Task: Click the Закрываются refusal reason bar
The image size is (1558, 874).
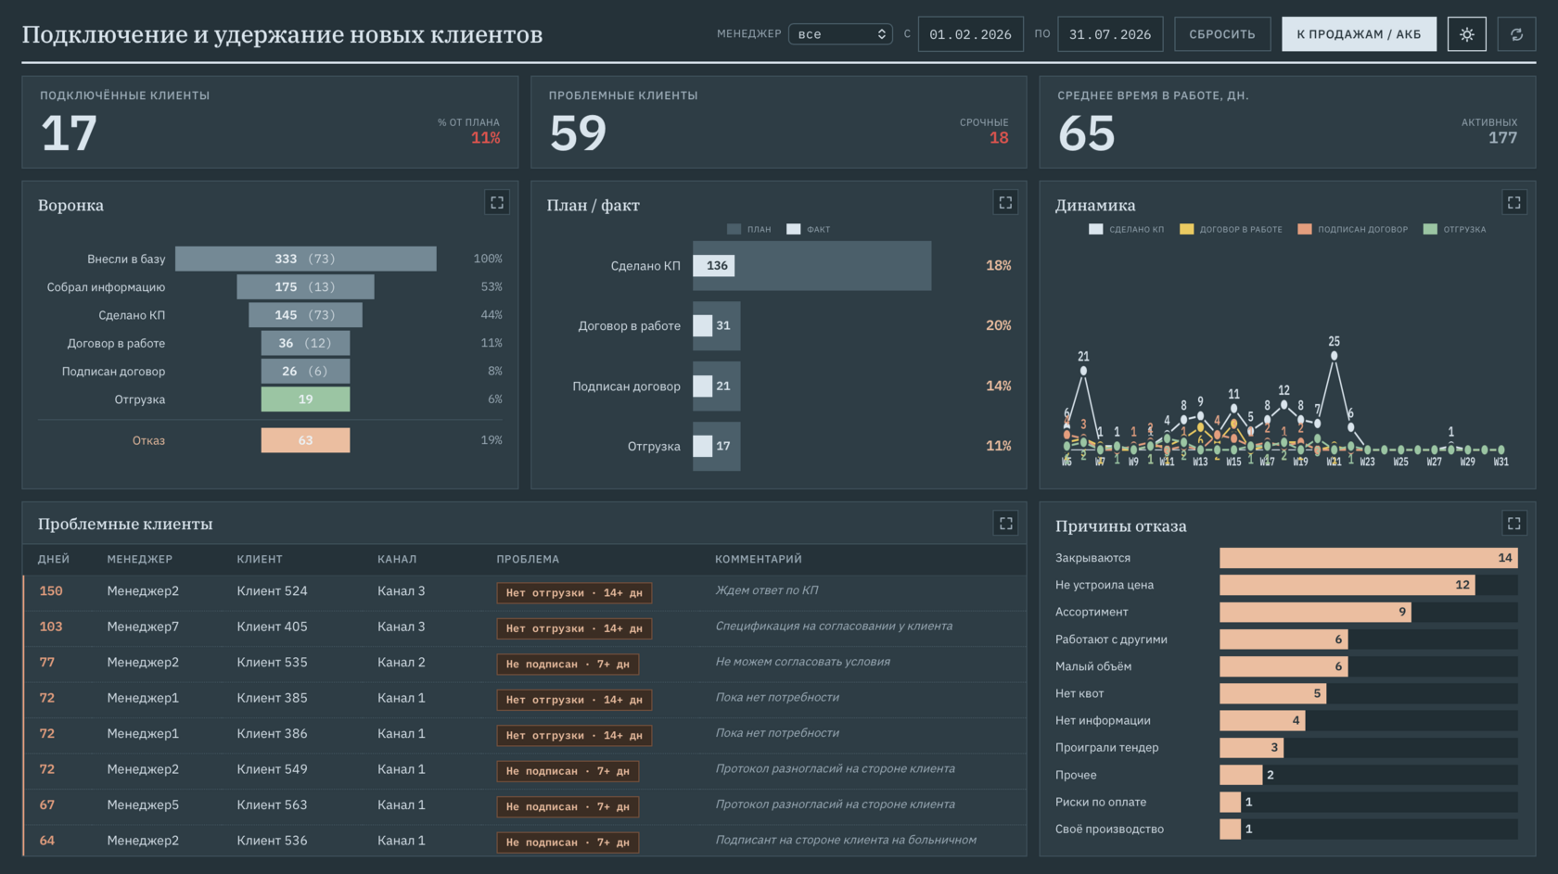Action: pyautogui.click(x=1368, y=558)
